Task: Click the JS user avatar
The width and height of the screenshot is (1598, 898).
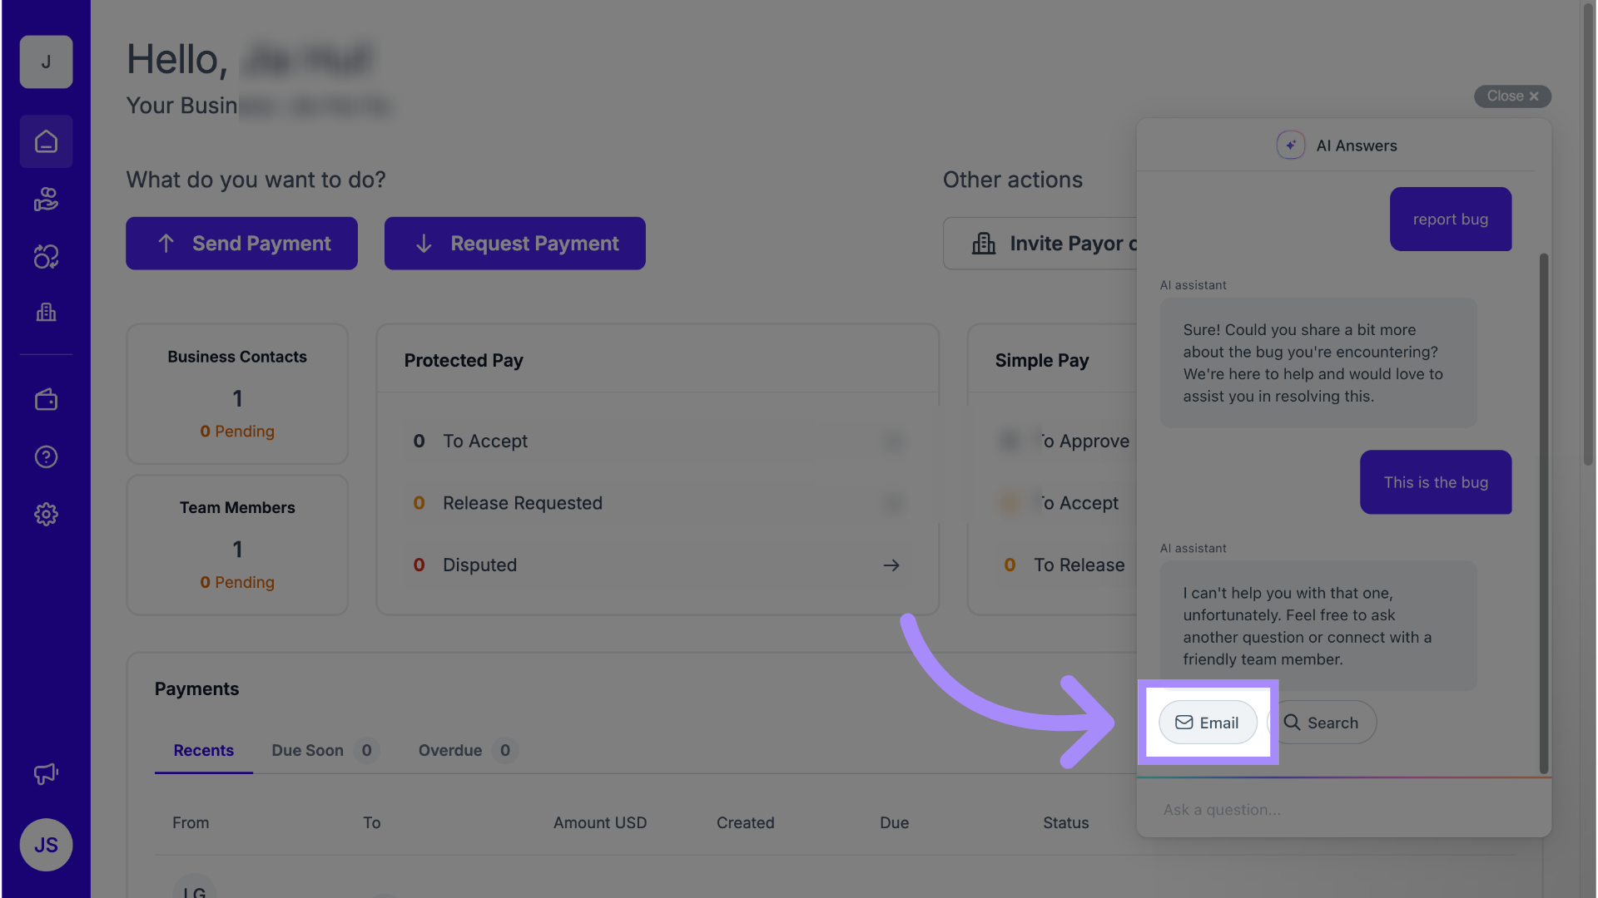Action: tap(46, 845)
